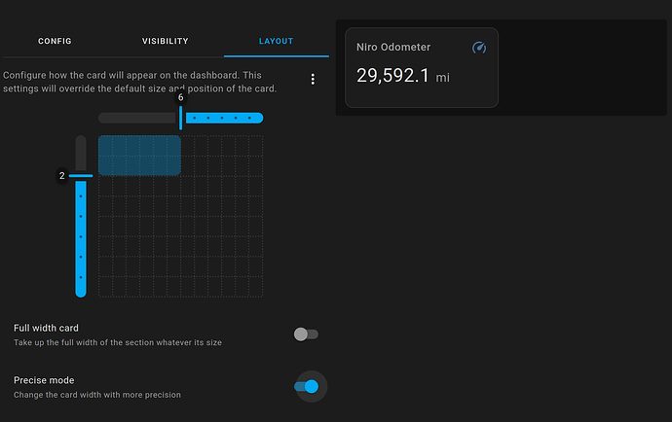Select the Layout tab

coord(276,41)
